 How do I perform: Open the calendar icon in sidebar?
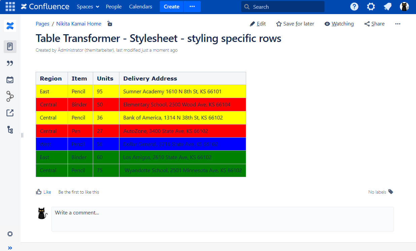click(10, 80)
